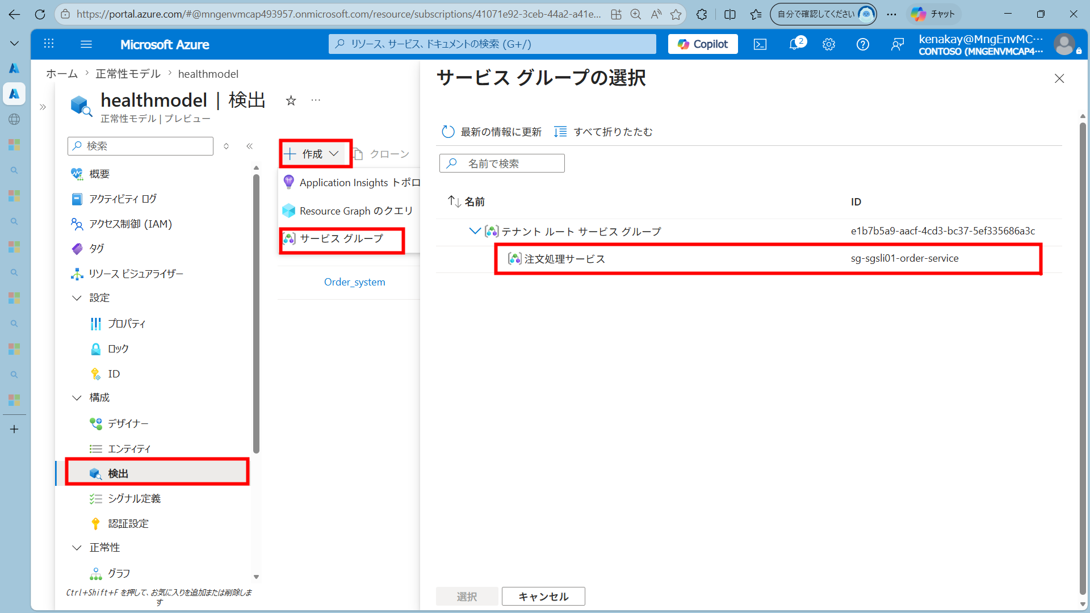The image size is (1090, 613).
Task: Bookmark page with browser star icon
Action: 676,14
